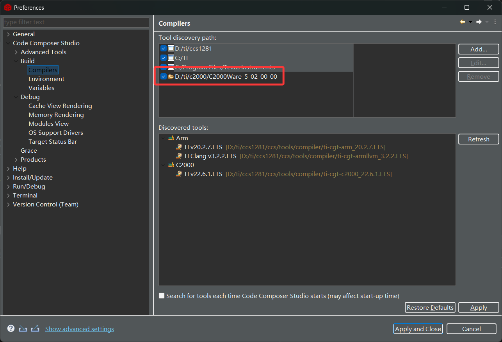The image size is (502, 342).
Task: Click the tool icon beside TI Clang v3.2.2.LTS
Action: (x=179, y=156)
